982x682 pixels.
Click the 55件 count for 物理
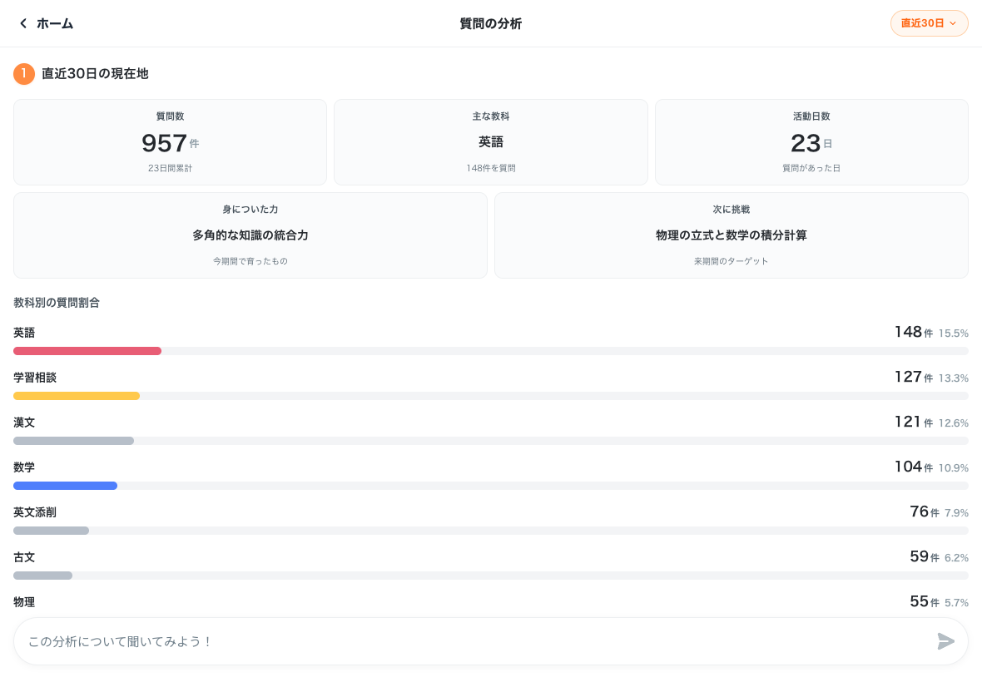[x=925, y=602]
